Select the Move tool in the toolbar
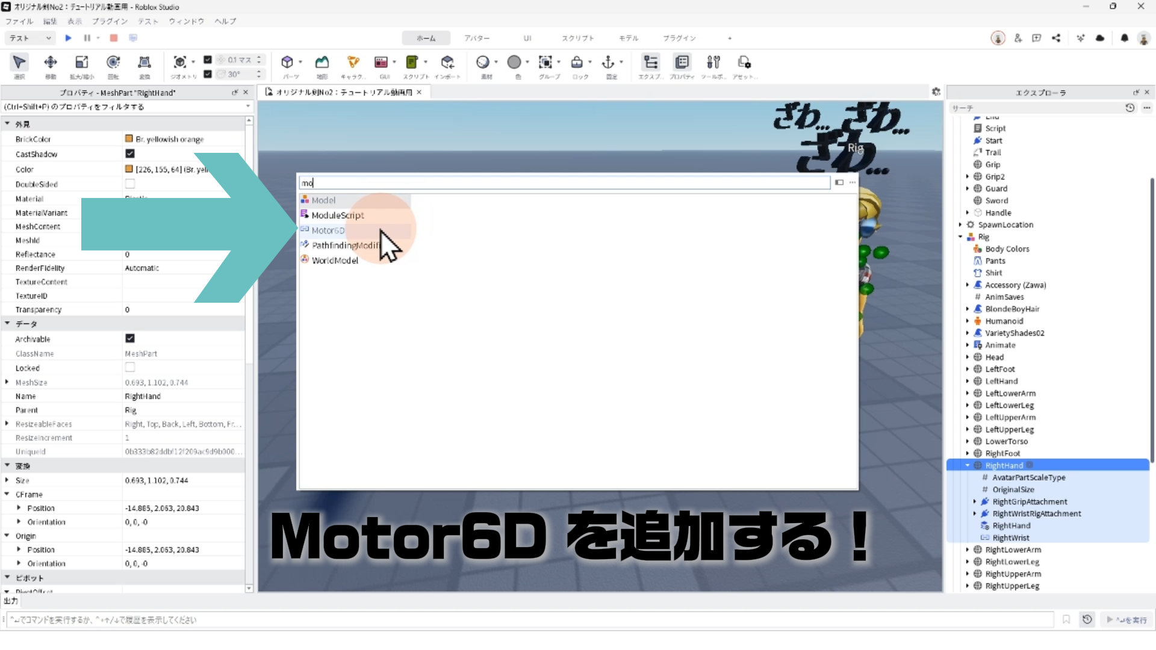1156x650 pixels. point(51,63)
